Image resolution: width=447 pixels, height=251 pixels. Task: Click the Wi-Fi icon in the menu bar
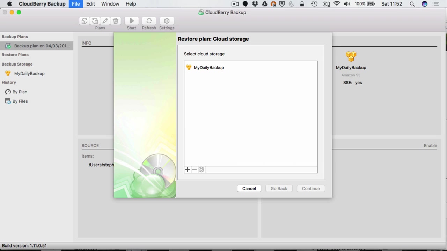click(337, 4)
